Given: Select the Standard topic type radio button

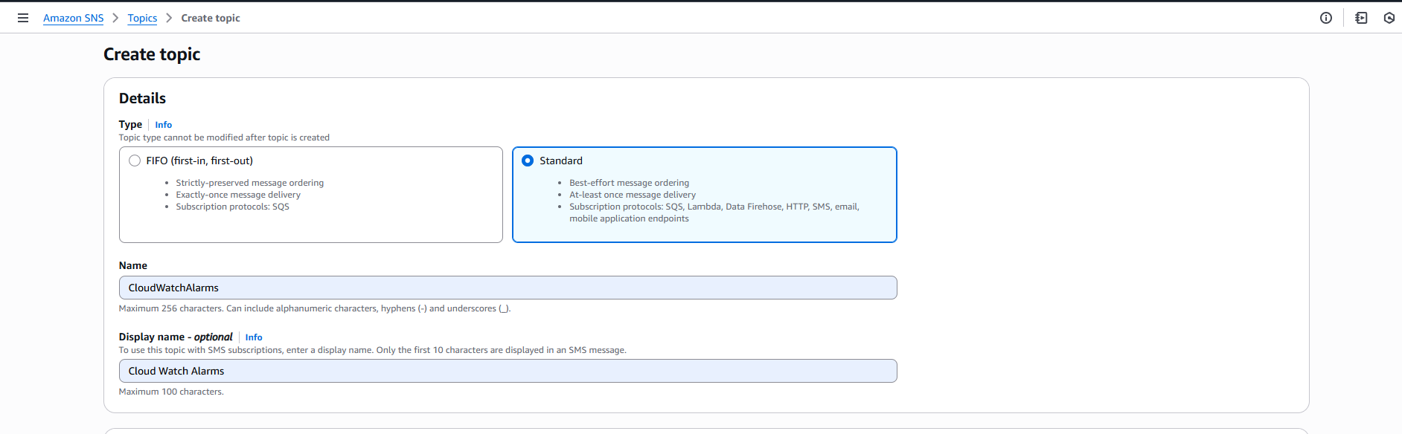Looking at the screenshot, I should (528, 161).
